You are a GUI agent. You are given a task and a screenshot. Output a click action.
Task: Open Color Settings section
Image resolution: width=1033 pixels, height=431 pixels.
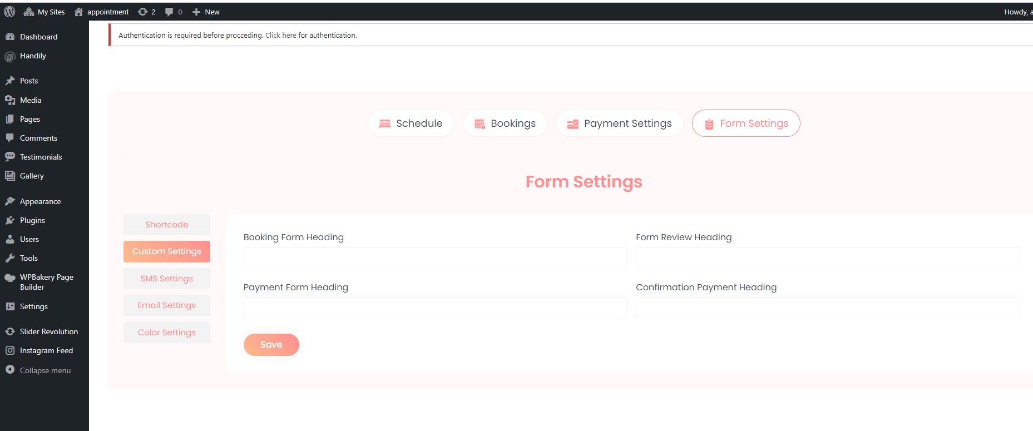click(167, 333)
